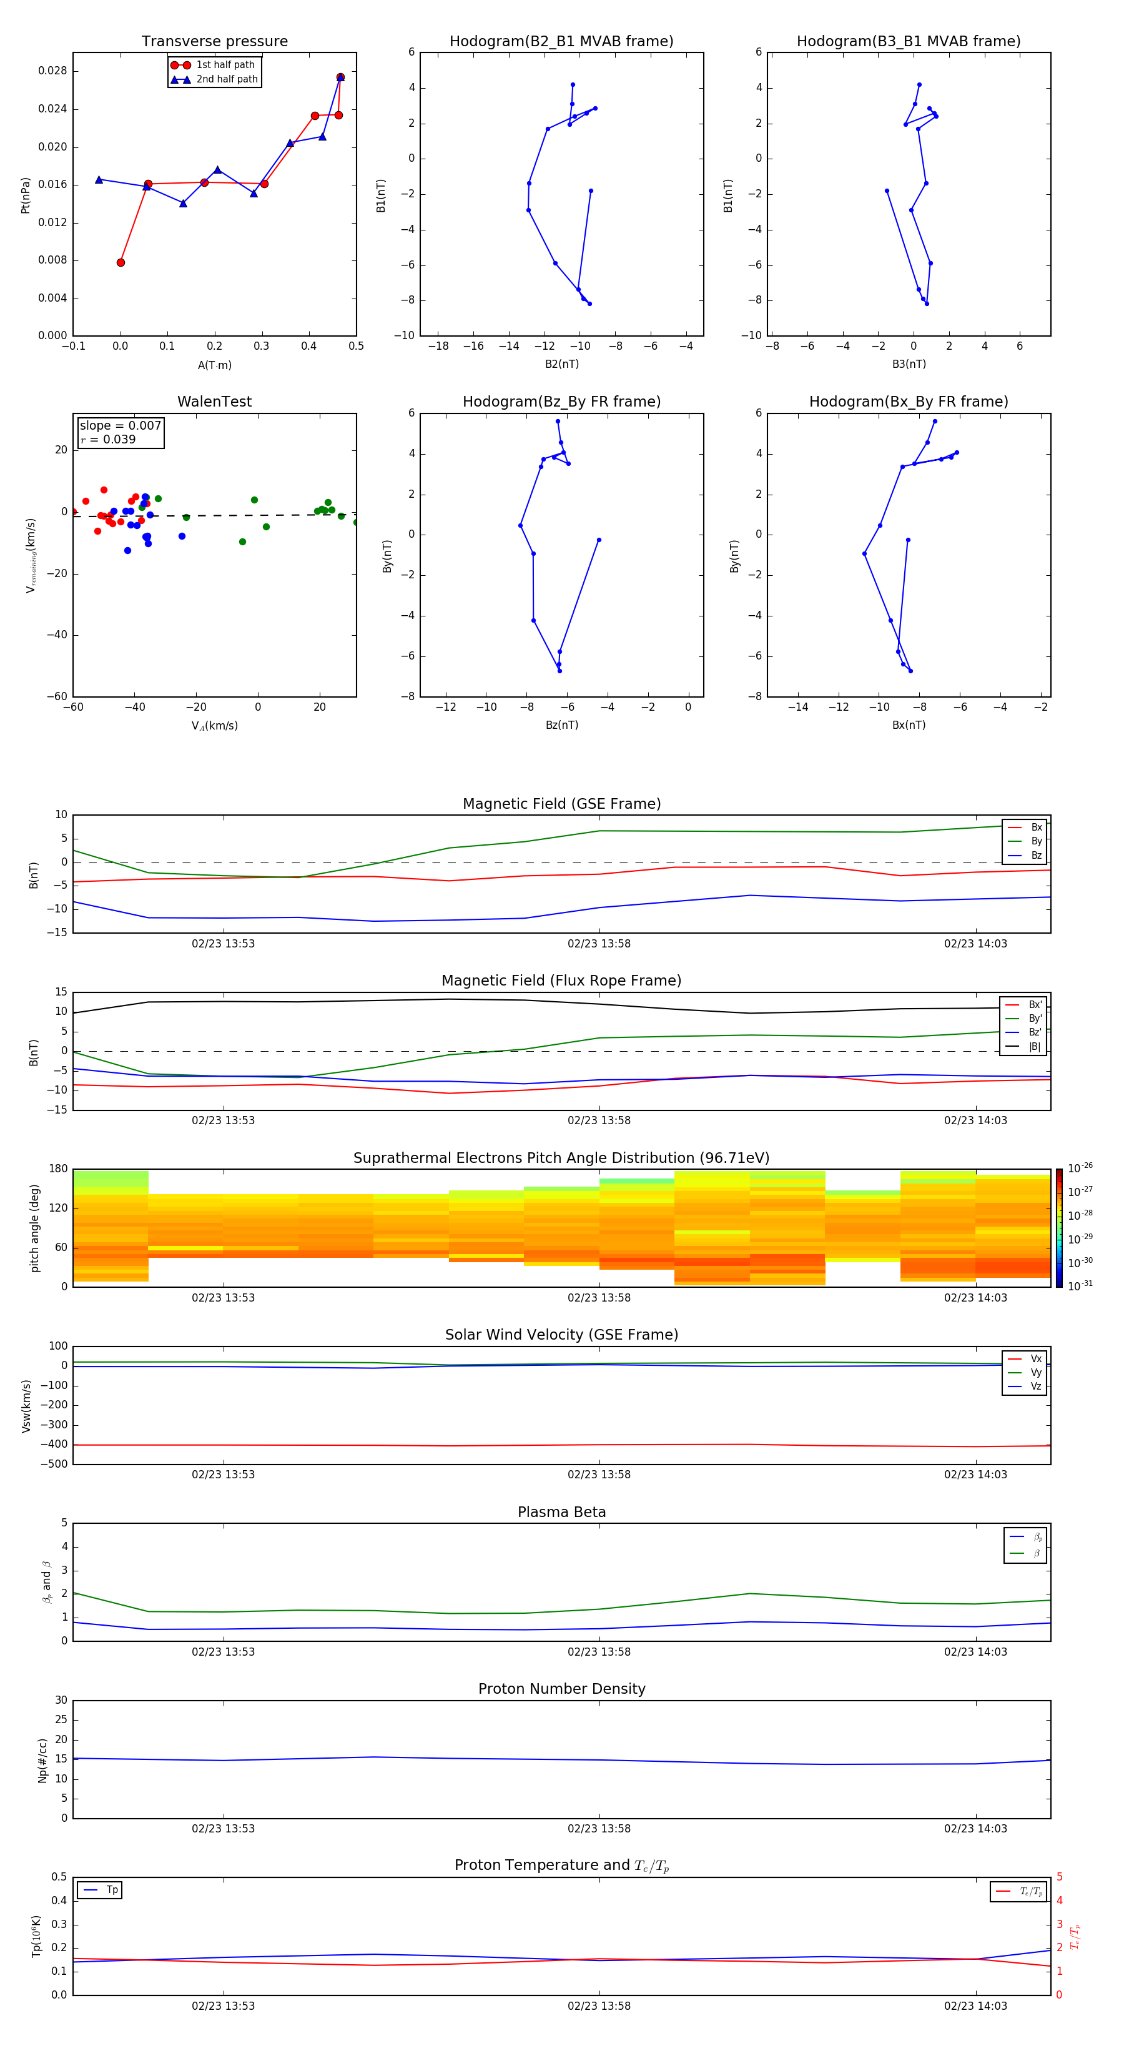Click the 'Plasma Beta' panel title
Viewport: 1124px width, 2061px height.
[561, 1513]
